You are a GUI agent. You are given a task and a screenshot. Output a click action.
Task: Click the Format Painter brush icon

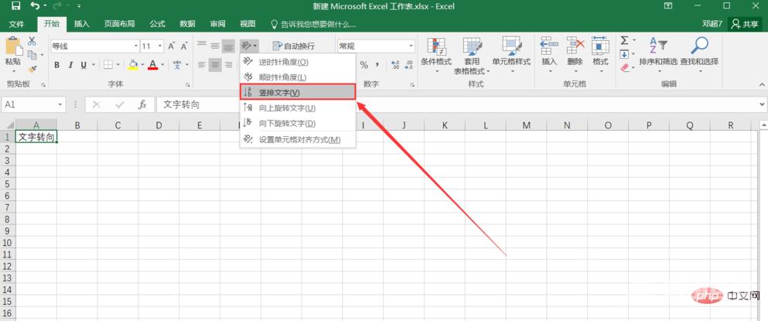click(32, 68)
